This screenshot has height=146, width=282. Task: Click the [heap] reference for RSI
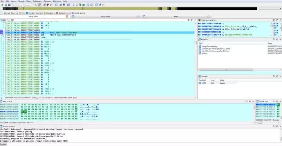click(239, 35)
